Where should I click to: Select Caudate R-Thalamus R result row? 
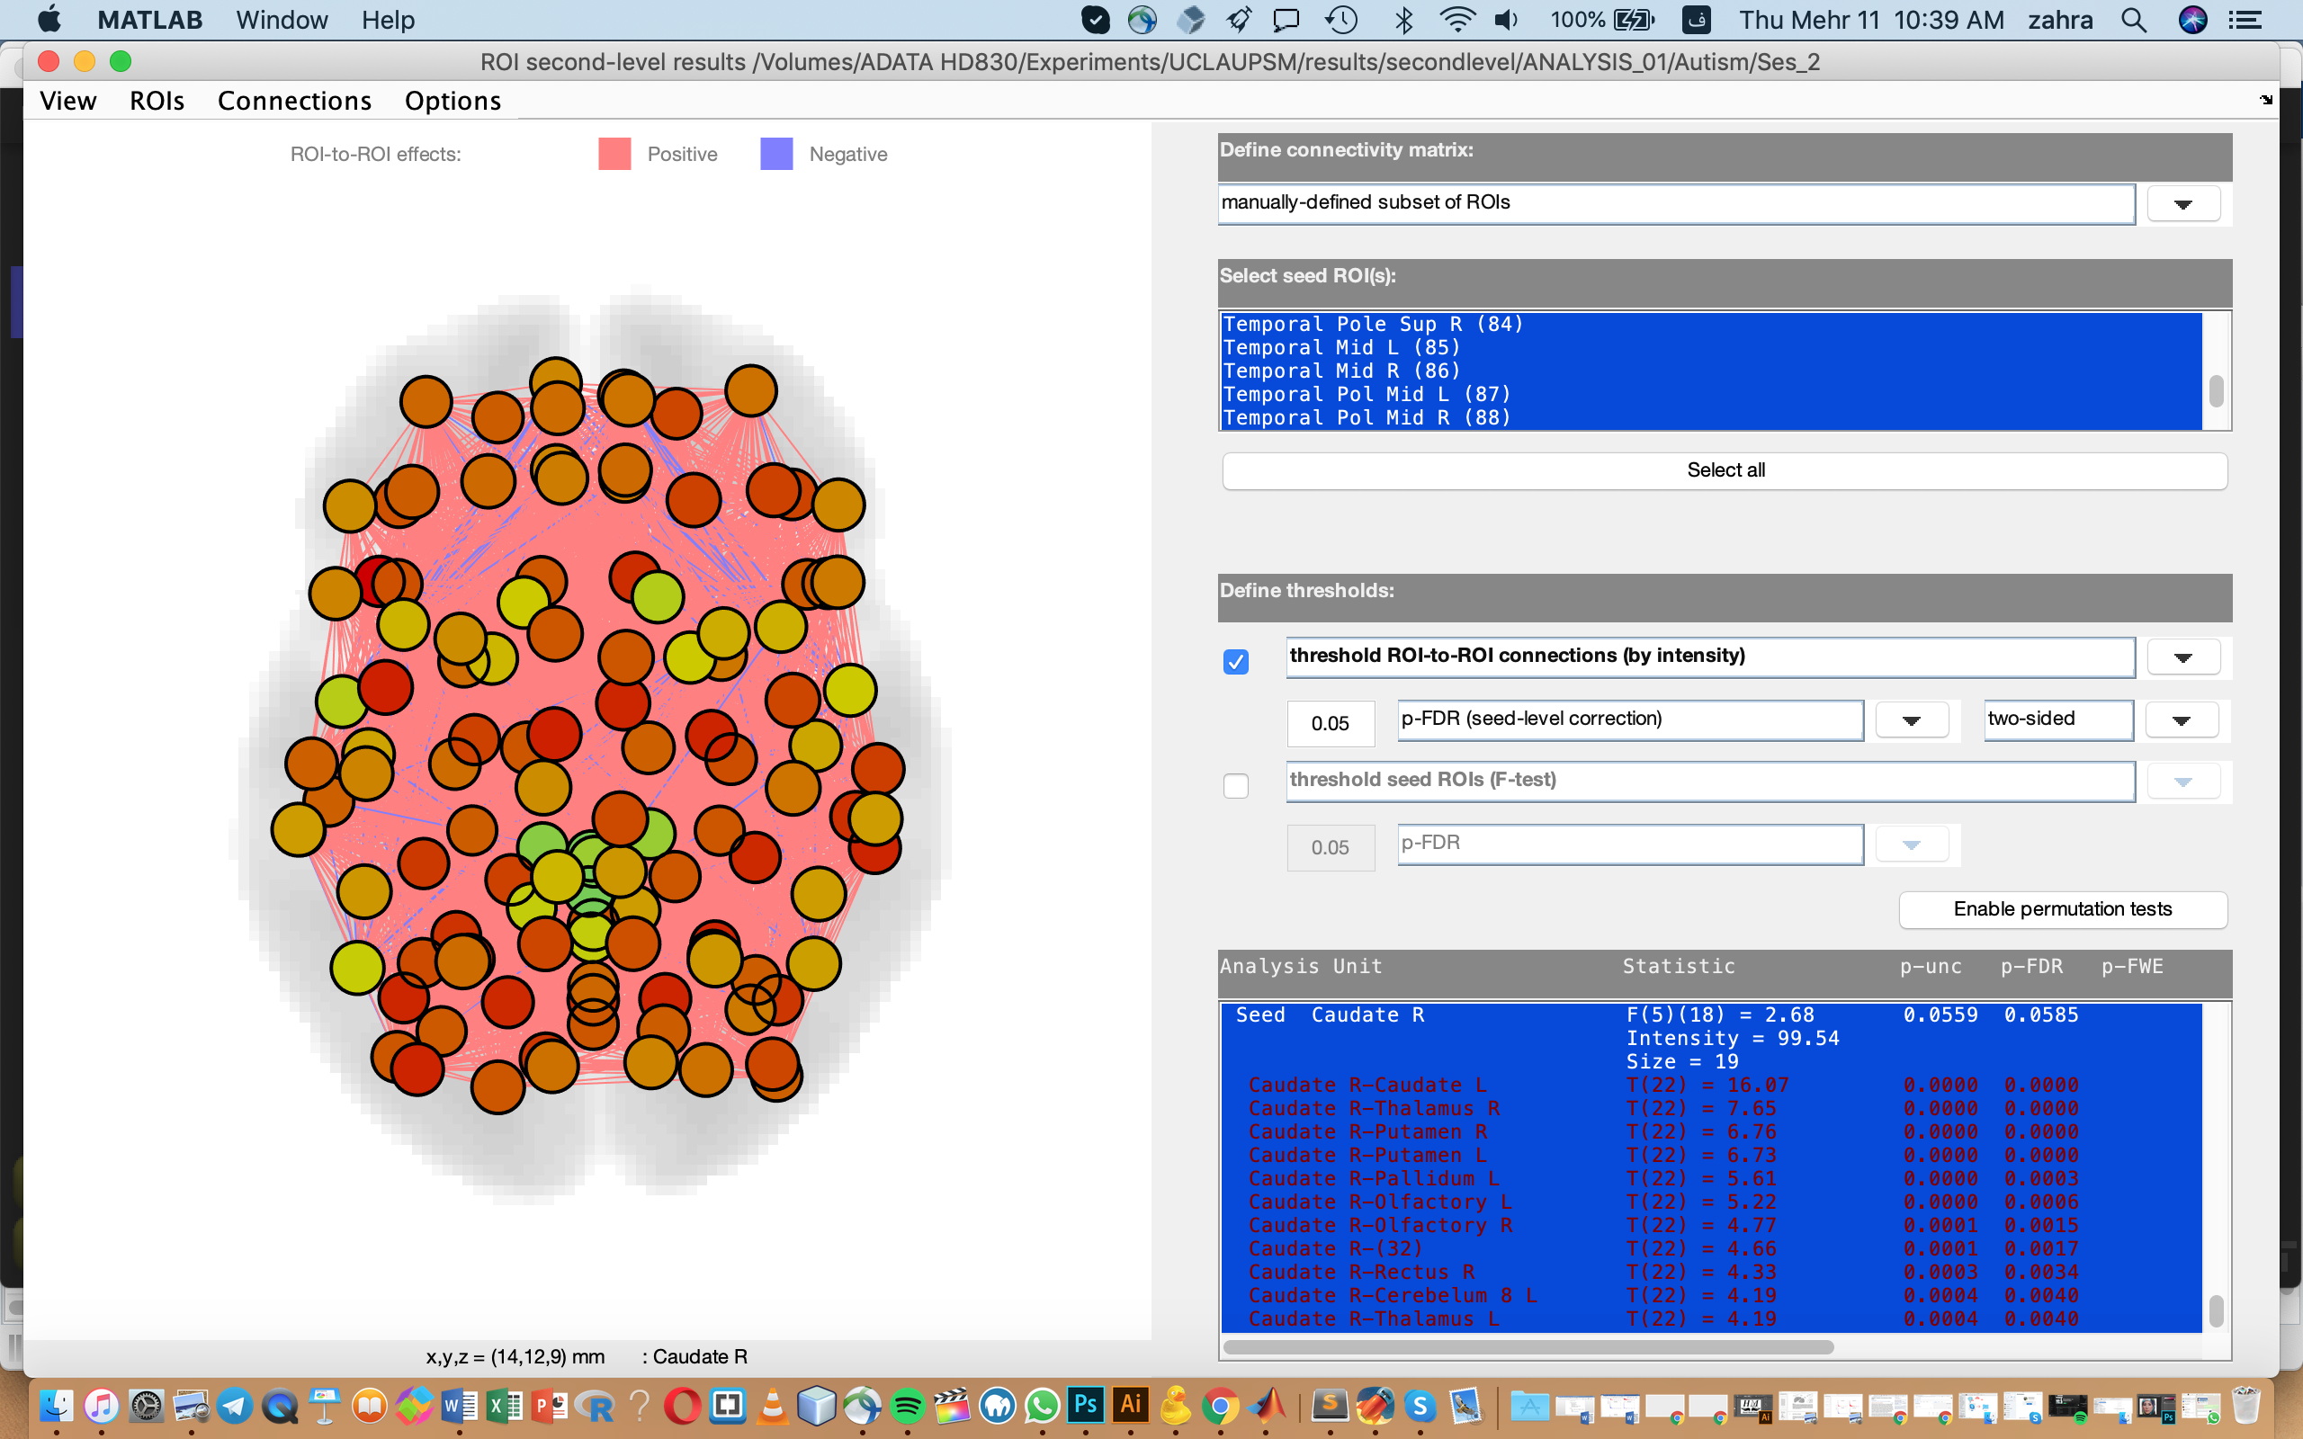coord(1373,1108)
